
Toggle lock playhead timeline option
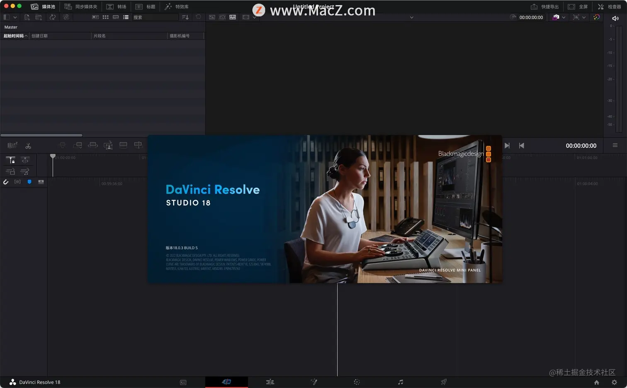tap(10, 160)
